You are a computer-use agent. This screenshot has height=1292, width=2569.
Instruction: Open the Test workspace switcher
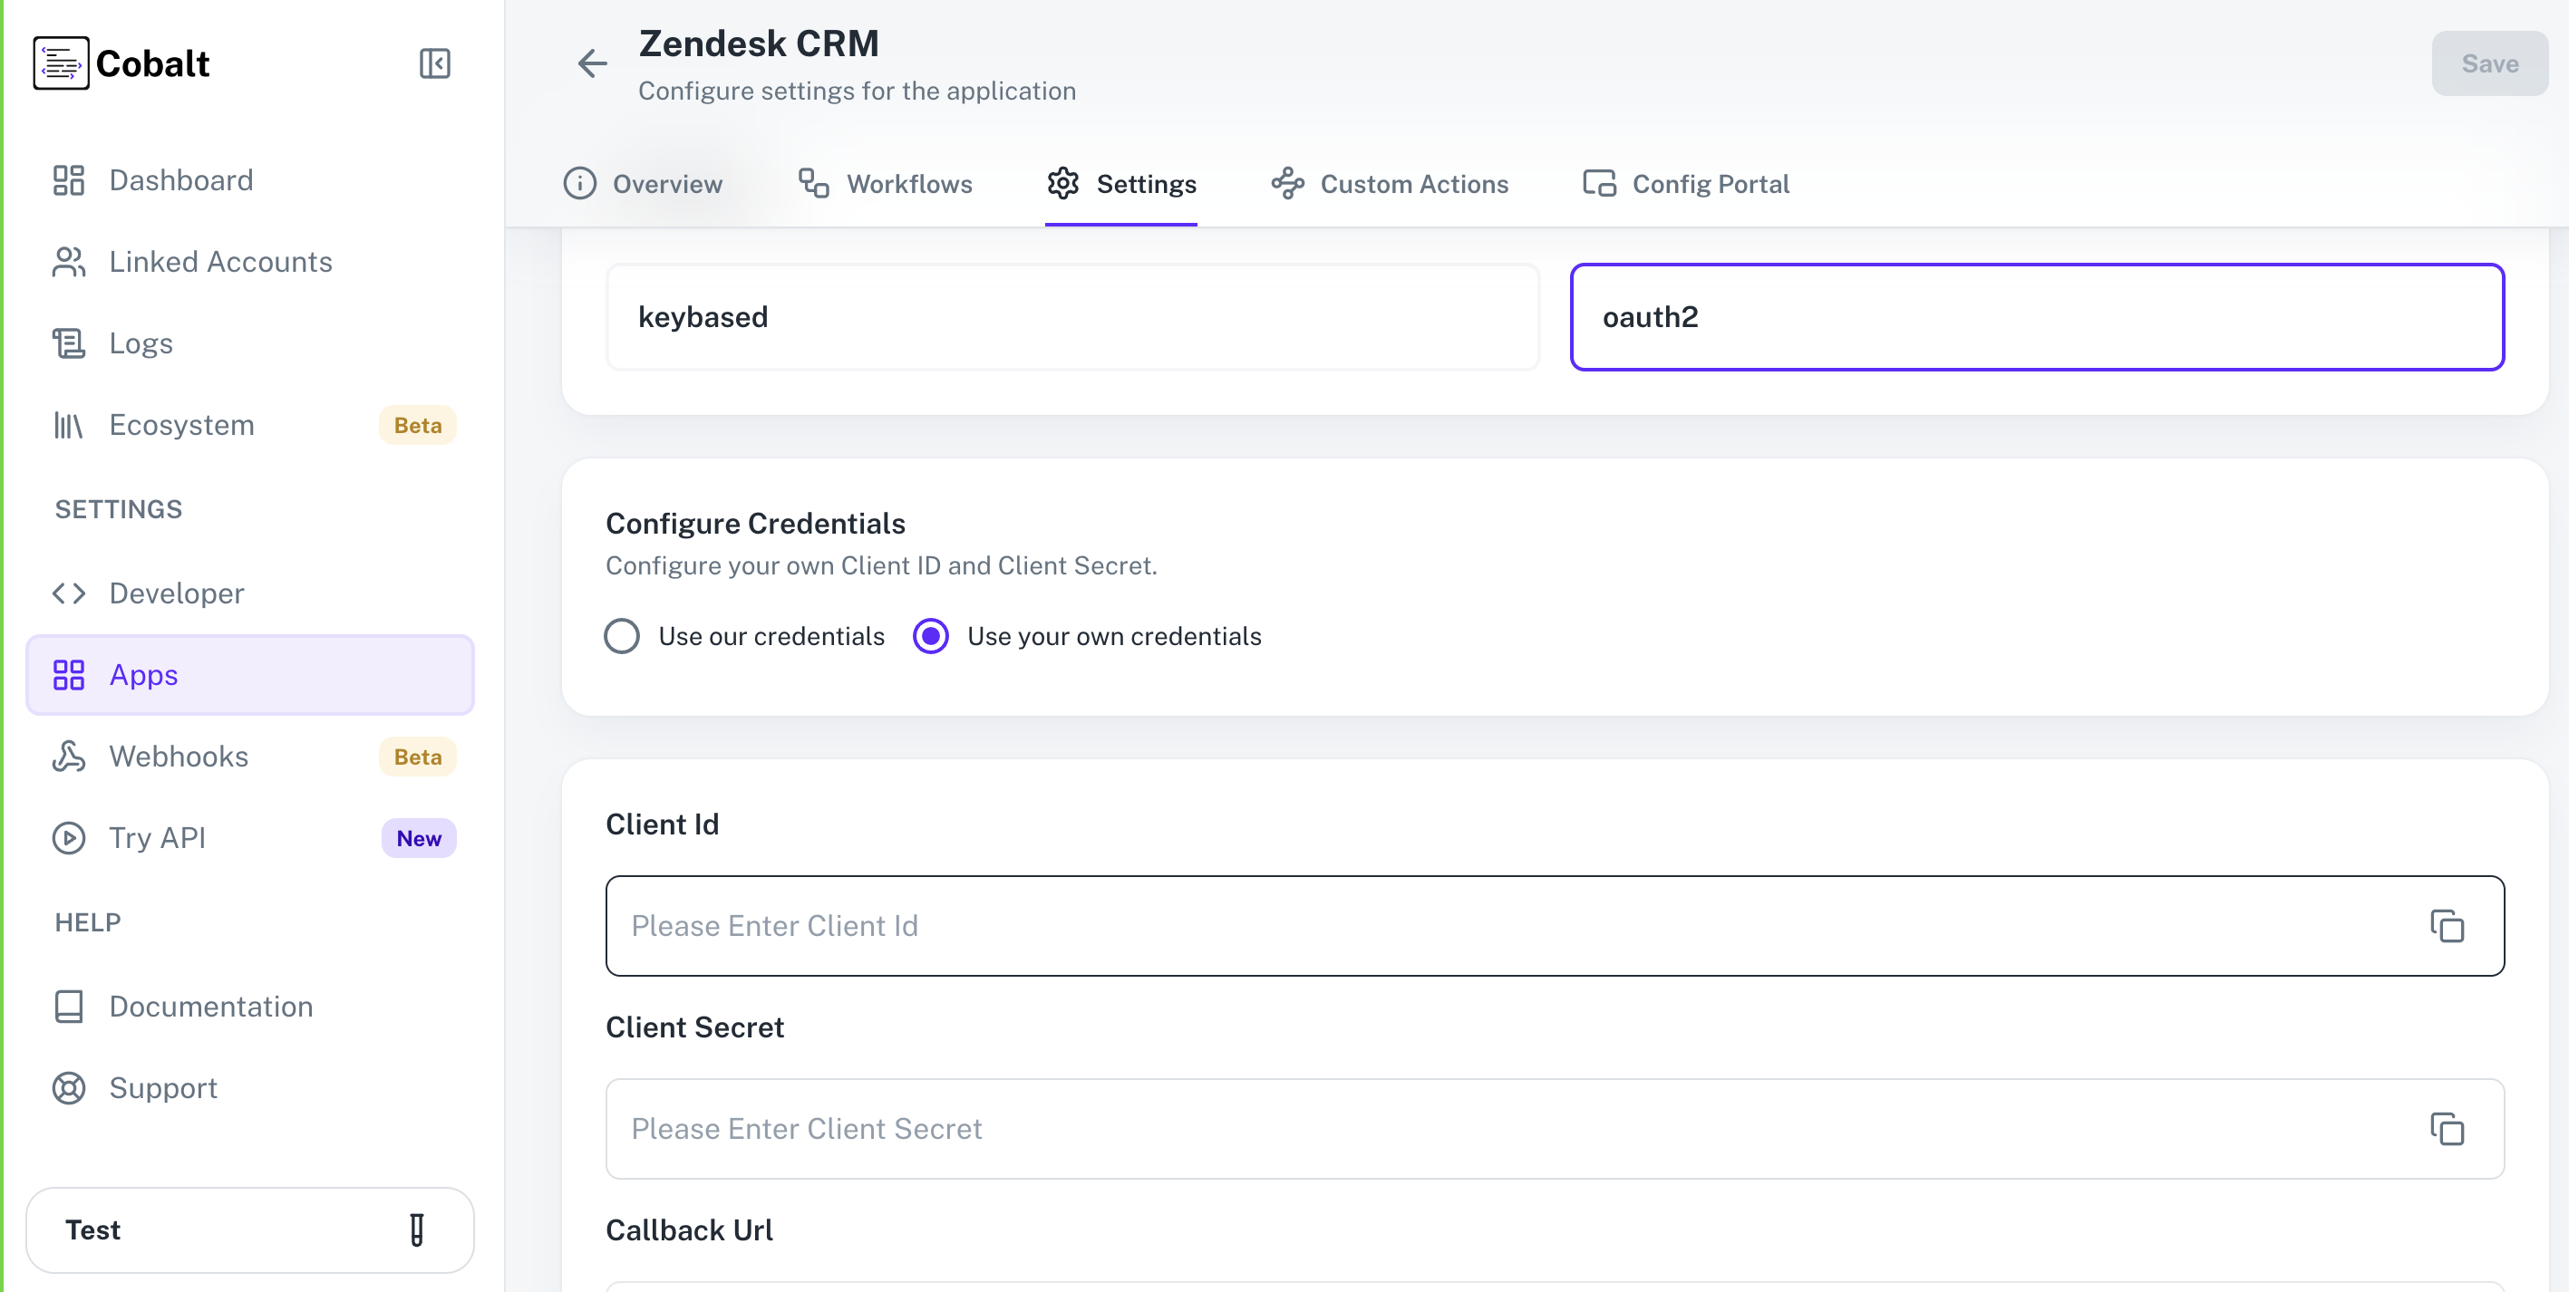(x=250, y=1229)
